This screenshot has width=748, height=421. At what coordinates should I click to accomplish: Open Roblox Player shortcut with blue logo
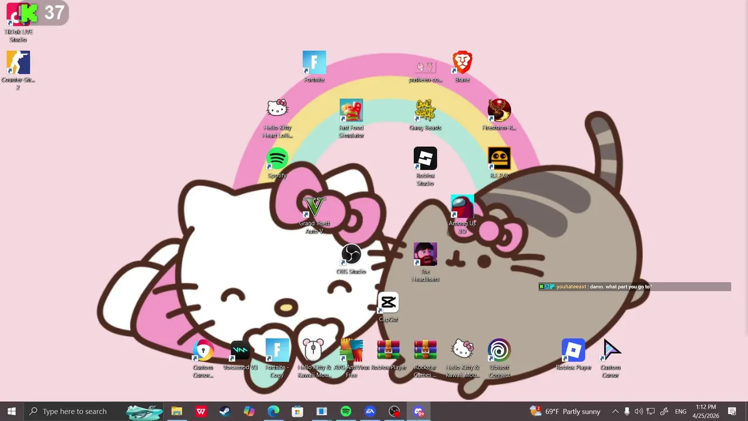tap(573, 354)
